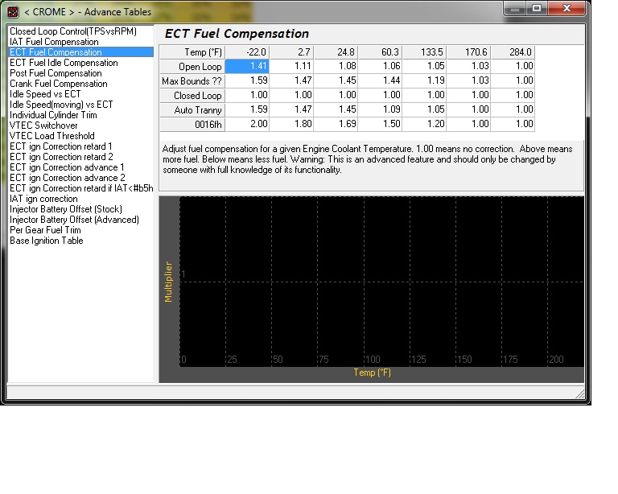
Task: Click inside the multiplier graph area
Action: click(381, 282)
